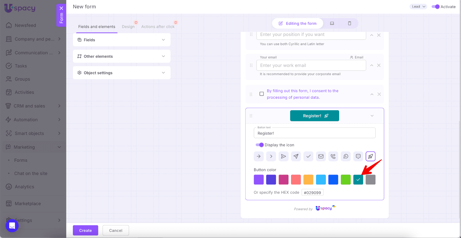Select the checkmark icon for the button
This screenshot has height=238, width=461.
(308, 156)
